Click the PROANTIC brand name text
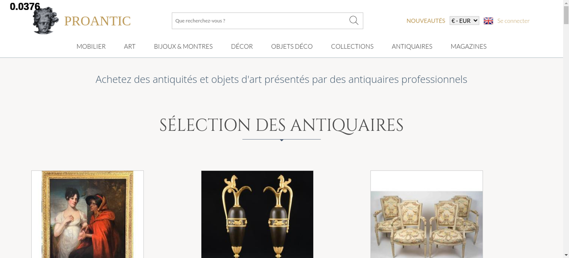The width and height of the screenshot is (569, 258). coord(97,21)
